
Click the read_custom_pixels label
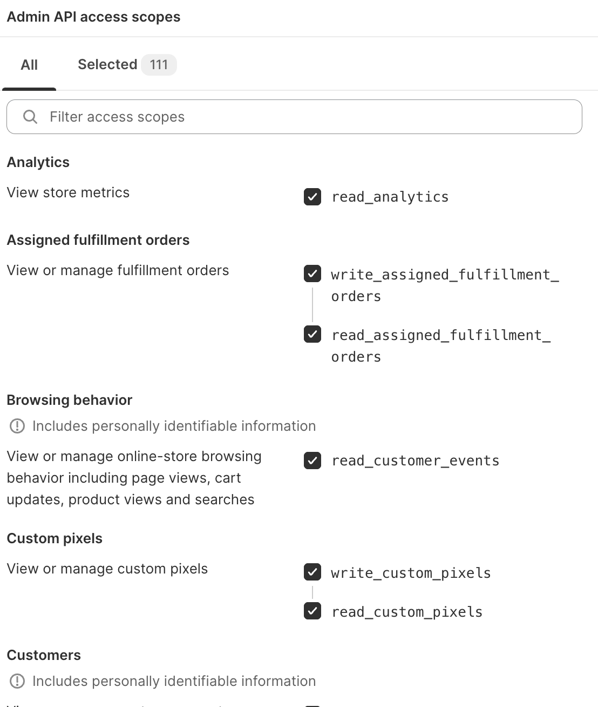[x=407, y=612]
